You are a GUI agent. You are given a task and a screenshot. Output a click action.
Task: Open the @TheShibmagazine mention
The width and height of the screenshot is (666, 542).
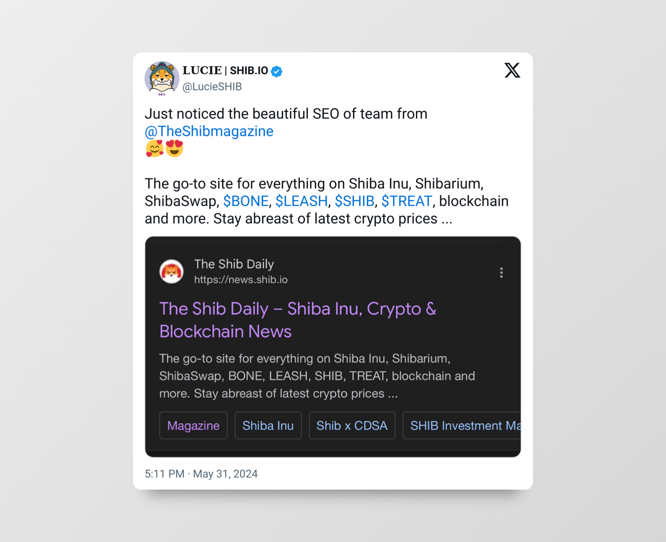click(209, 131)
